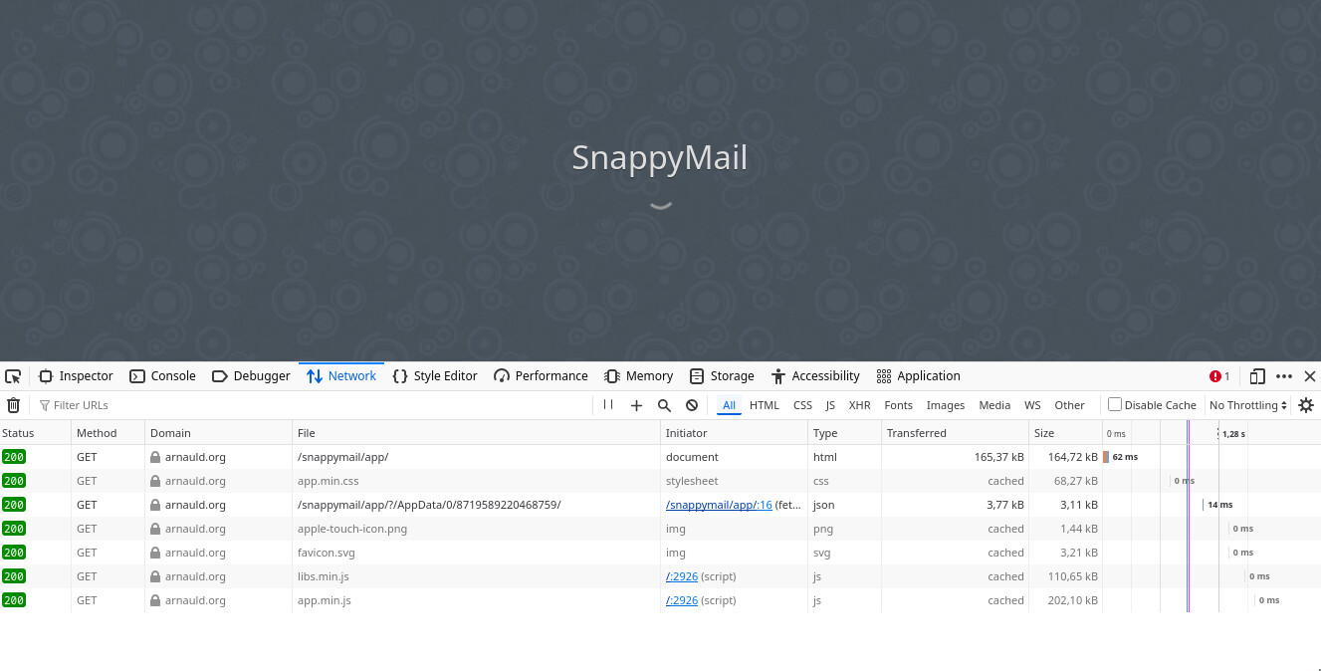
Task: Close the developer tools panel
Action: [x=1310, y=376]
